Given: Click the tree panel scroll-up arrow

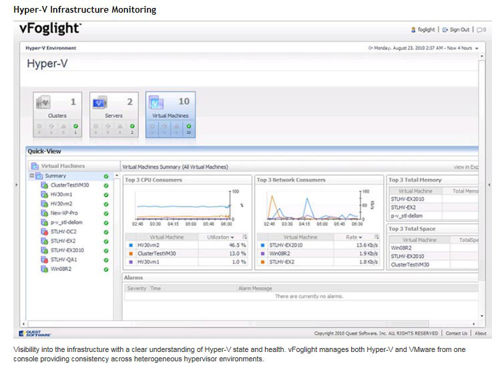Looking at the screenshot, I should tap(117, 175).
